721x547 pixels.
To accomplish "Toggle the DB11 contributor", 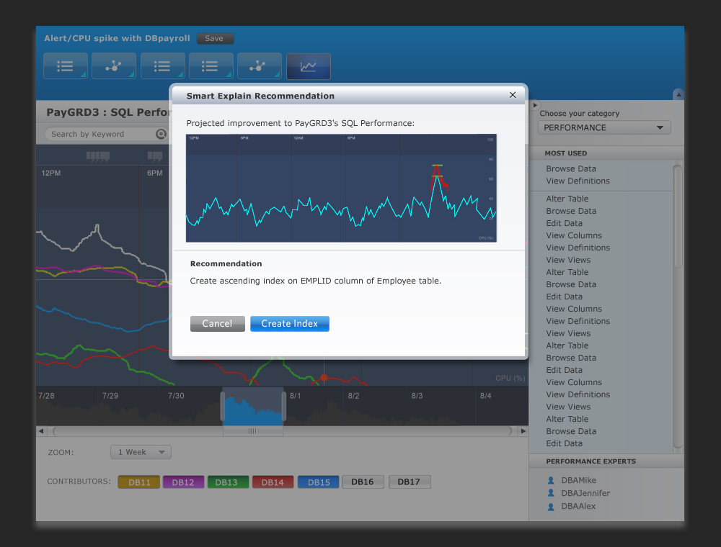I will point(139,482).
